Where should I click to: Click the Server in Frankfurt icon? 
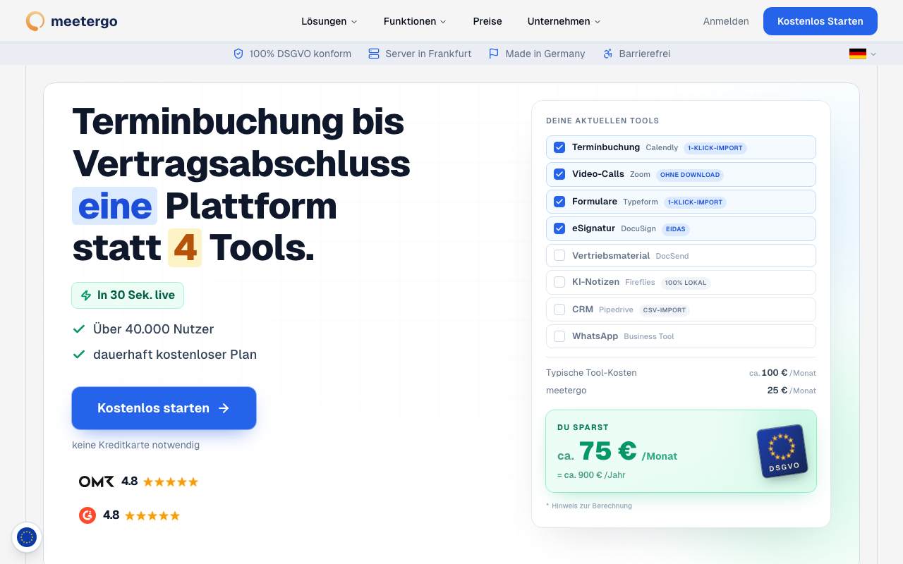[x=374, y=54]
